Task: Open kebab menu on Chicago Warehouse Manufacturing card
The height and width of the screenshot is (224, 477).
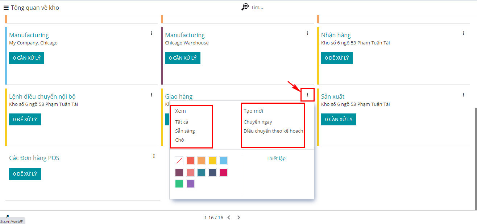Action: point(307,33)
